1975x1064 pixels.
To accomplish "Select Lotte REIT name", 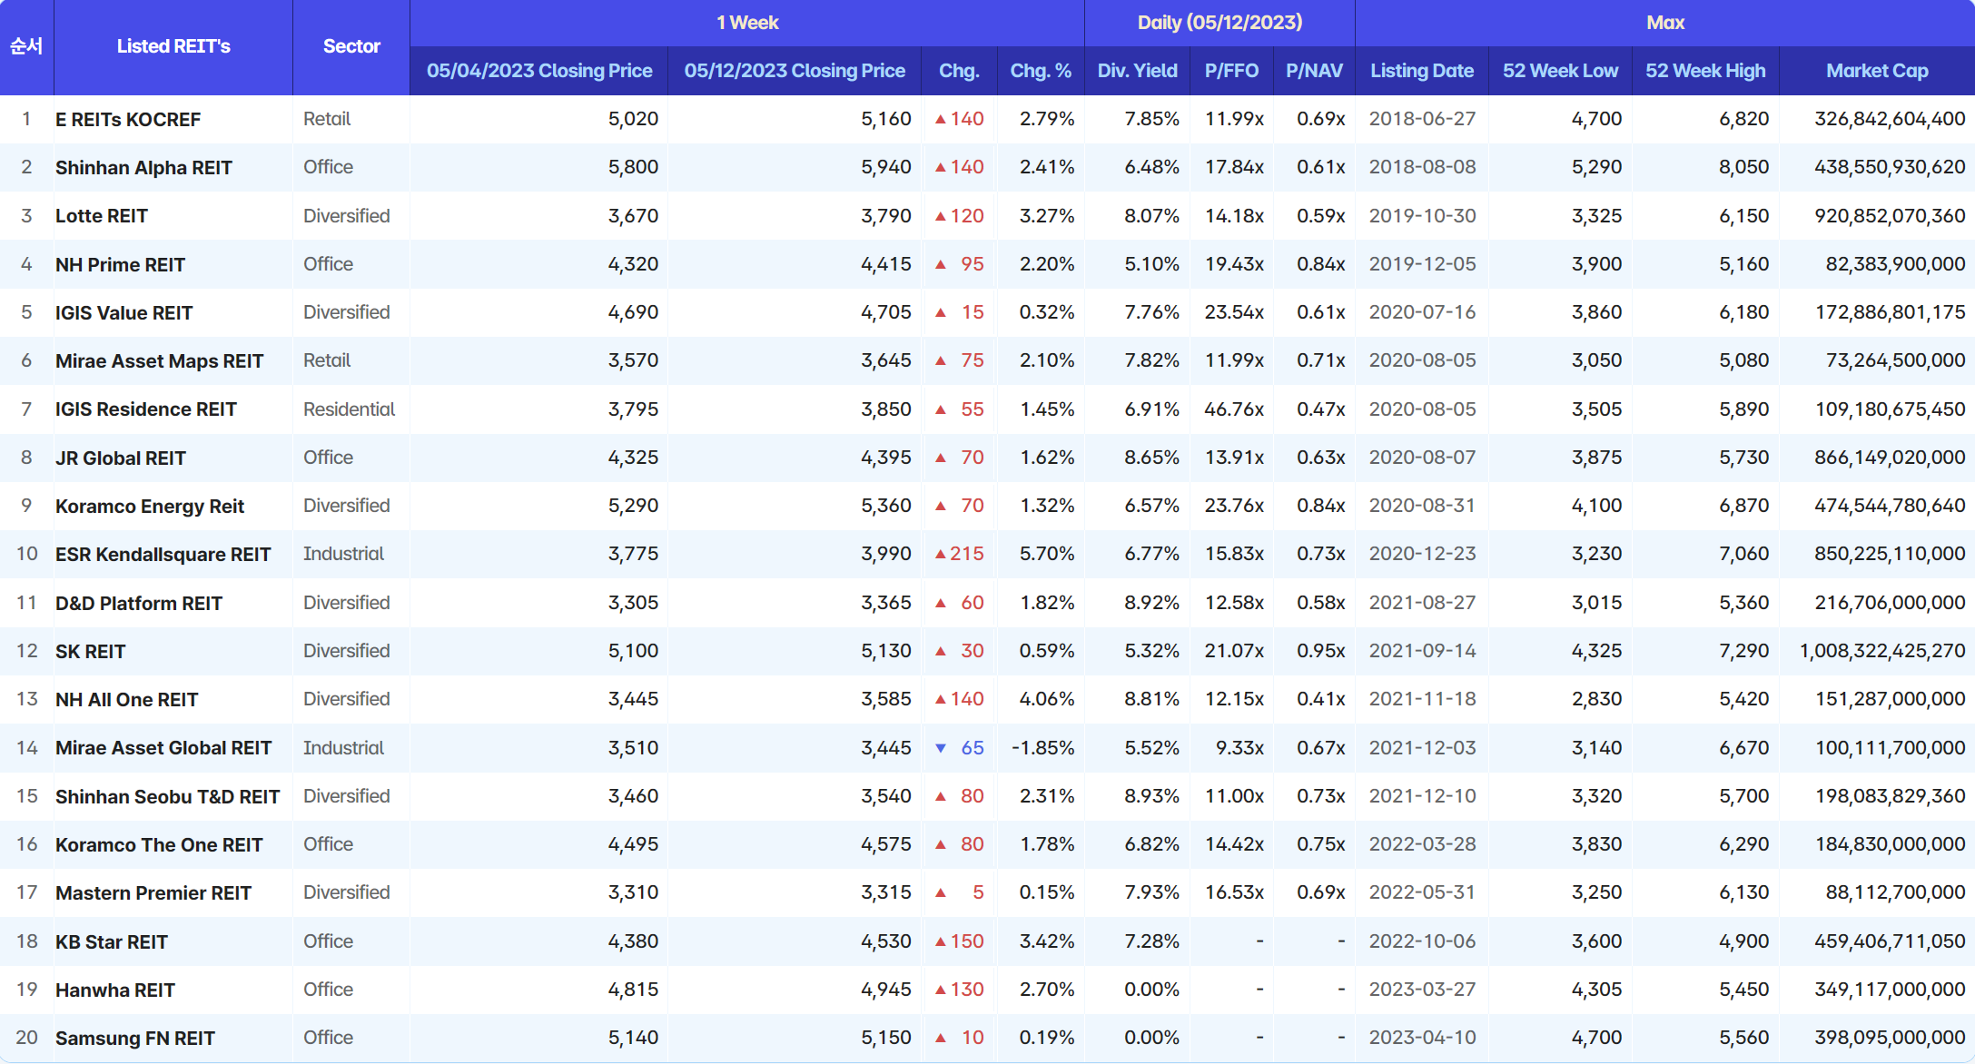I will pyautogui.click(x=102, y=216).
